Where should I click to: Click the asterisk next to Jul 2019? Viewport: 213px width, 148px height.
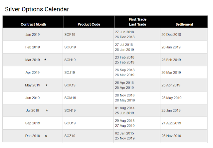[x=47, y=111]
